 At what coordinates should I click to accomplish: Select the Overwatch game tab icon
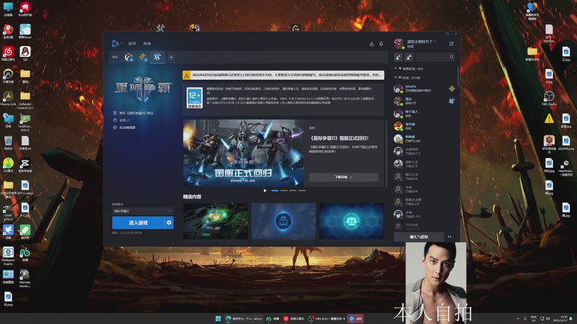(x=128, y=57)
